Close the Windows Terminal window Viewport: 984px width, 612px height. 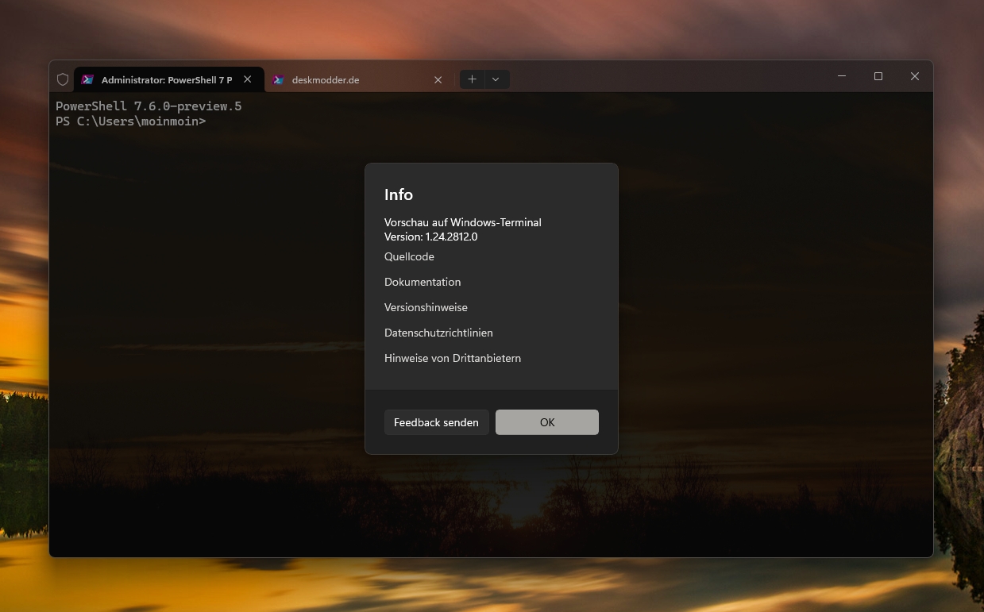coord(915,76)
